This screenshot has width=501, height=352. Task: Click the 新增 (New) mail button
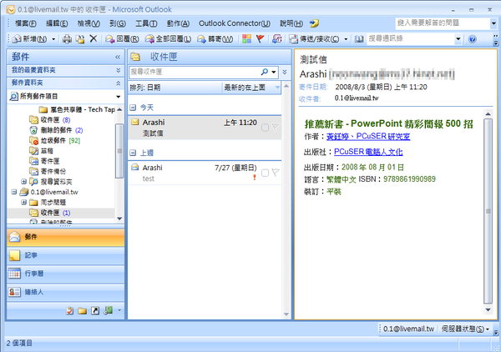point(29,39)
